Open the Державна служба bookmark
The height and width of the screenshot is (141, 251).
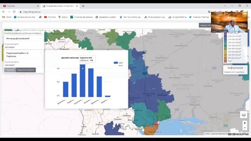(x=106, y=17)
